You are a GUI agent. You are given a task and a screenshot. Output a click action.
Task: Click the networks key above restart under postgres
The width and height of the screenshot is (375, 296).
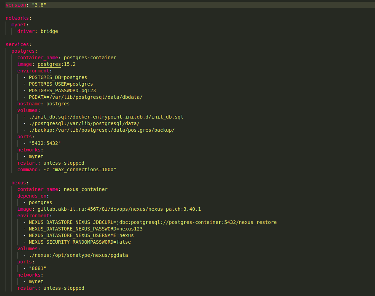click(x=29, y=150)
